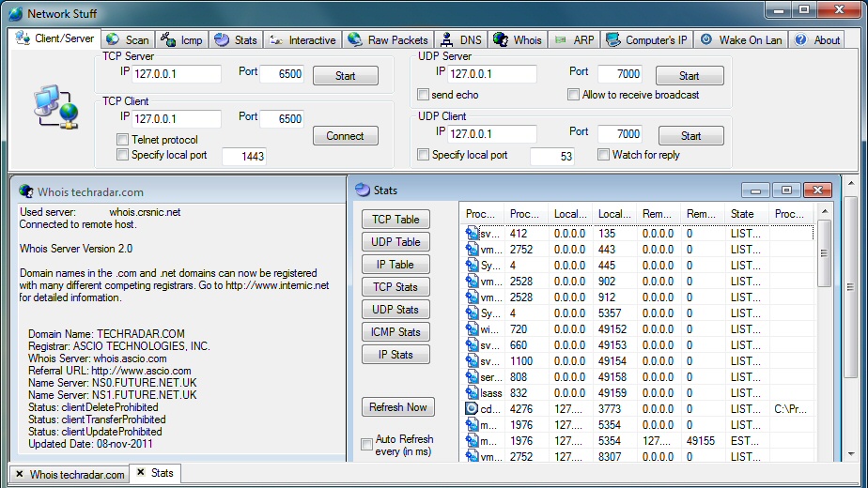Close the Stats bottom tab with X
Image resolution: width=868 pixels, height=488 pixels.
[x=141, y=472]
